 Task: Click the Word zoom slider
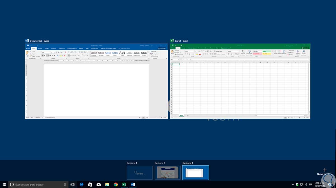(156, 118)
